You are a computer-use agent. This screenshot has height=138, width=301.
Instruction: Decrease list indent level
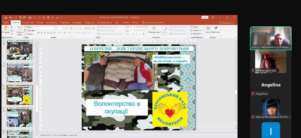coord(86,28)
